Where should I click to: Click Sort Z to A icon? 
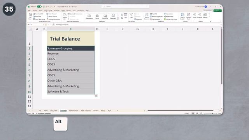[122, 18]
